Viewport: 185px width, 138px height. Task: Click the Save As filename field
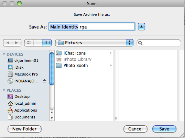point(92,27)
